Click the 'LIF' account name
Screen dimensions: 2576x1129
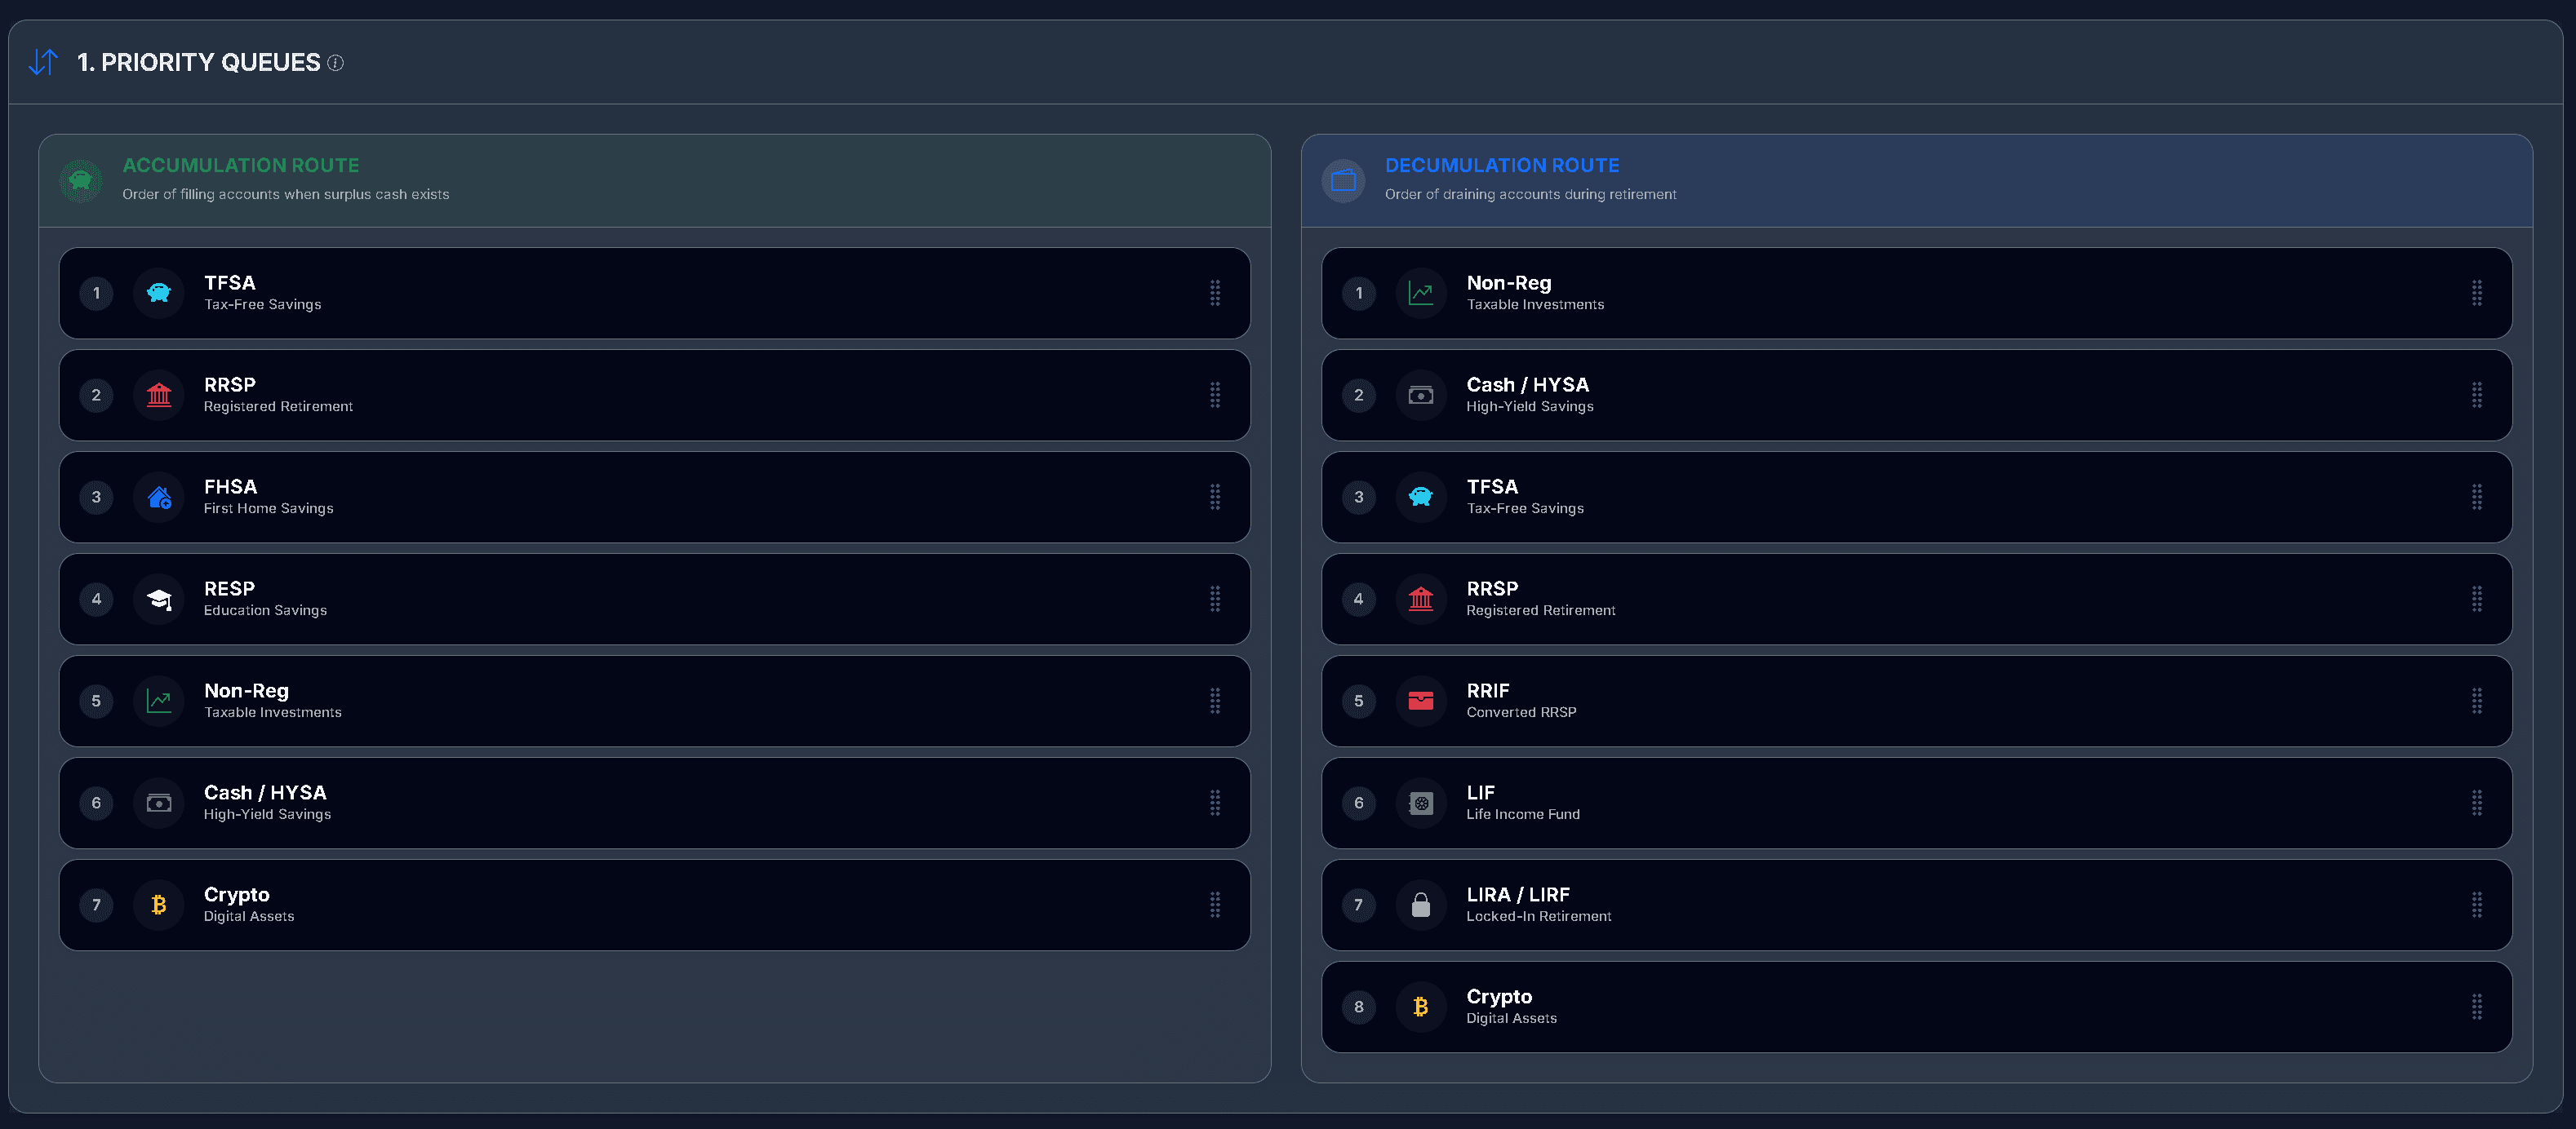(1480, 792)
